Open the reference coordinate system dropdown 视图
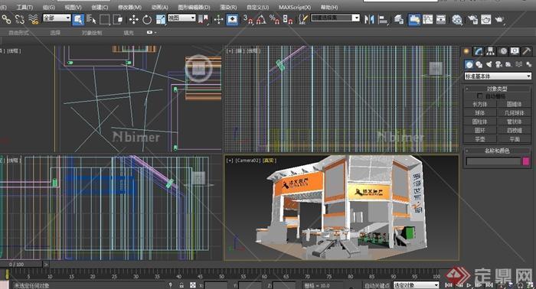Viewport: 536px width, 289px height. point(181,18)
